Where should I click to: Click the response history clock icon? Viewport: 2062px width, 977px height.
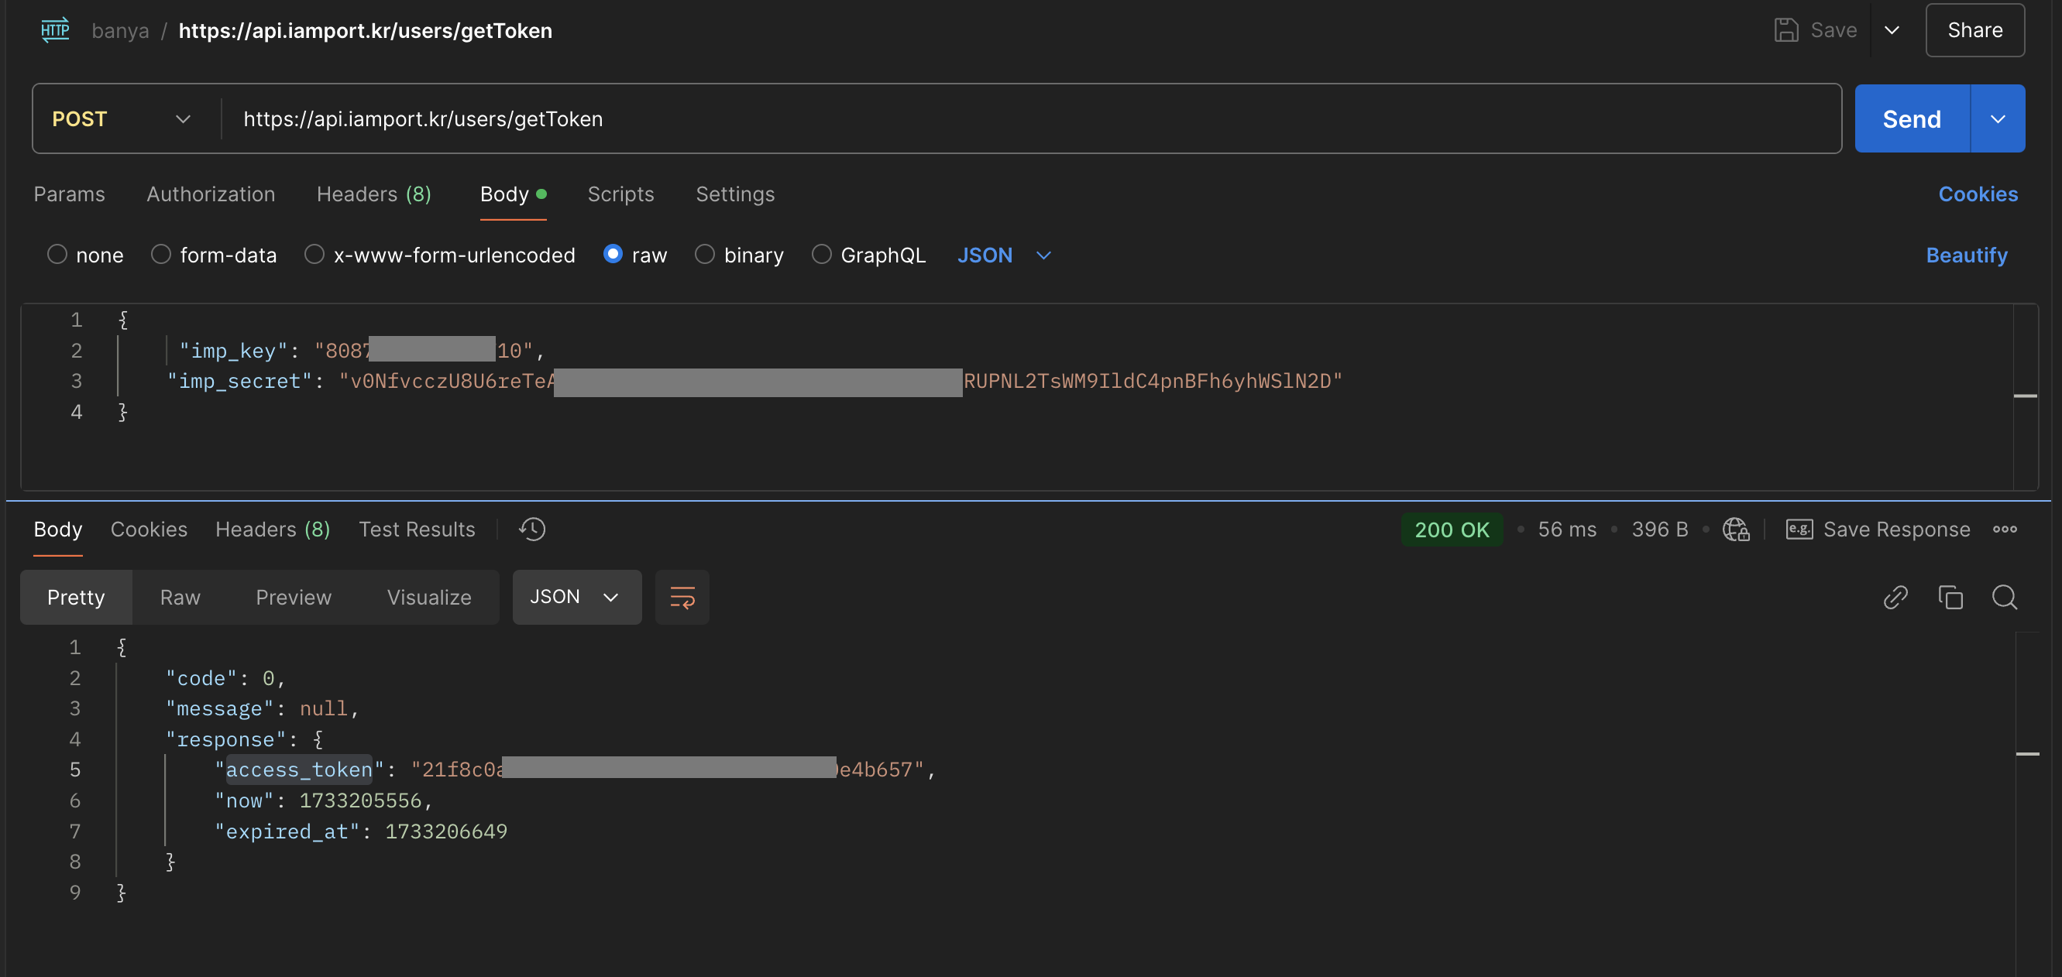click(x=531, y=529)
